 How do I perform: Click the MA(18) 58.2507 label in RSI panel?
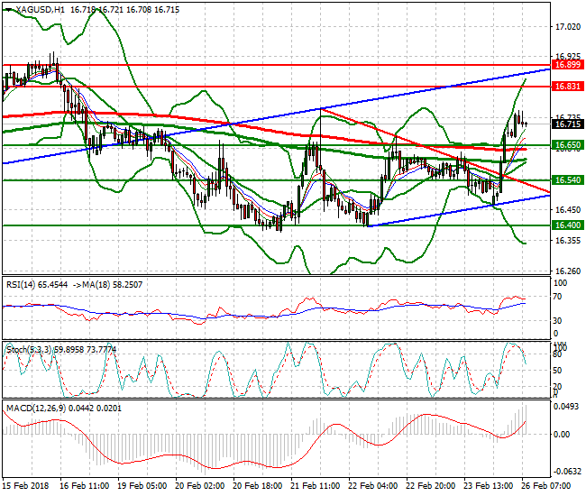pyautogui.click(x=112, y=285)
